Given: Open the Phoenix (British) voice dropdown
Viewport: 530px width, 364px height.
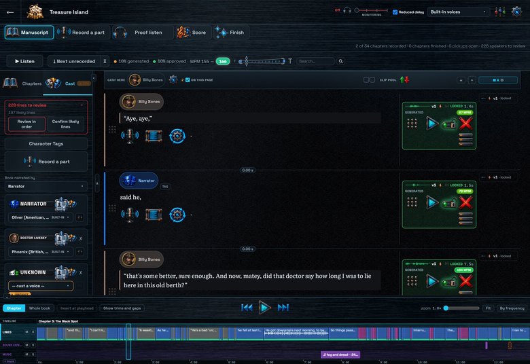Looking at the screenshot, I should [40, 252].
